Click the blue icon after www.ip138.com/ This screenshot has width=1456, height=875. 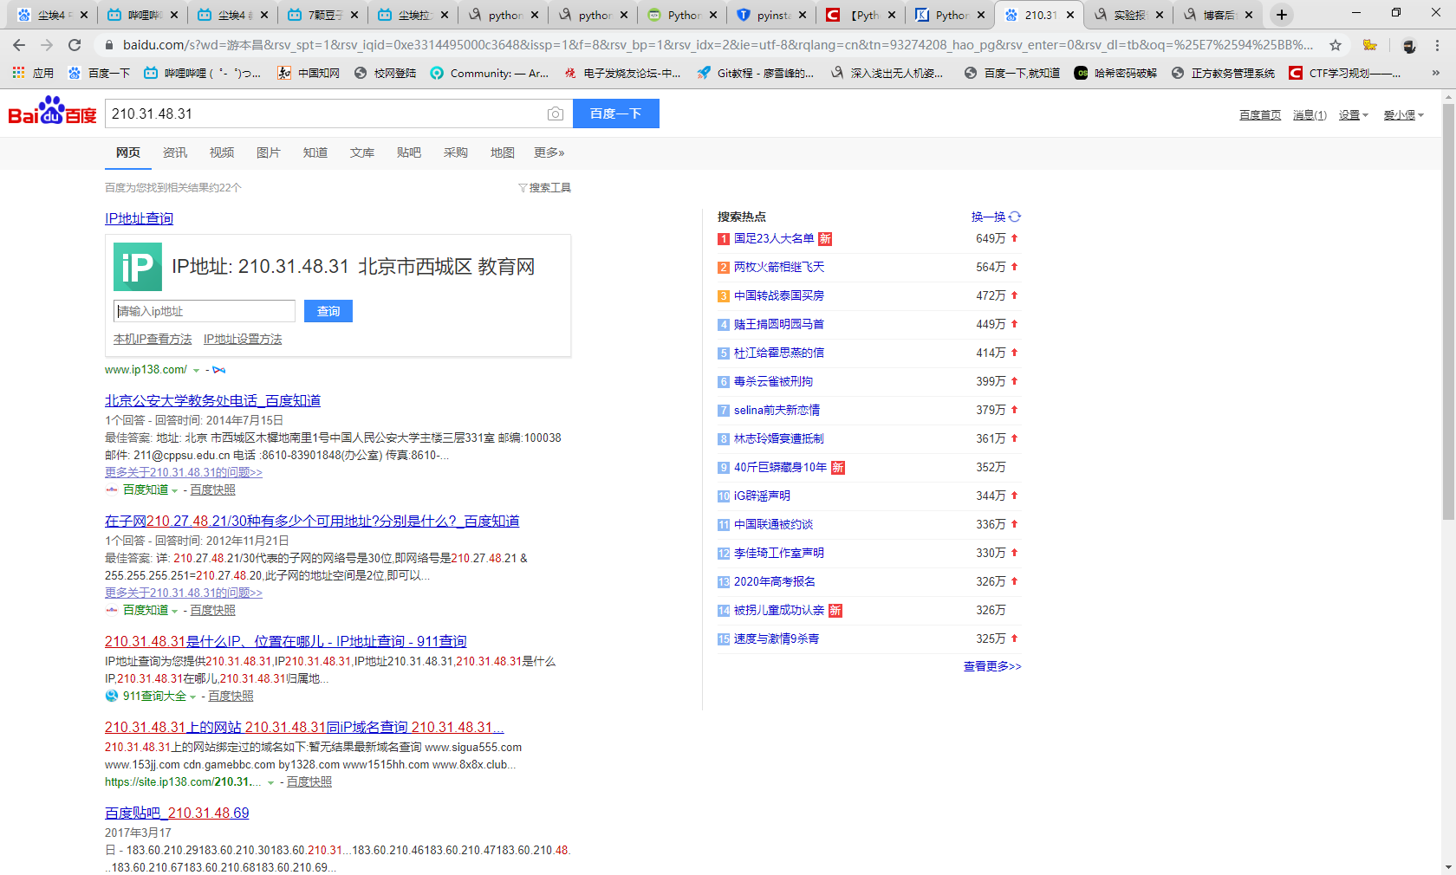[219, 370]
